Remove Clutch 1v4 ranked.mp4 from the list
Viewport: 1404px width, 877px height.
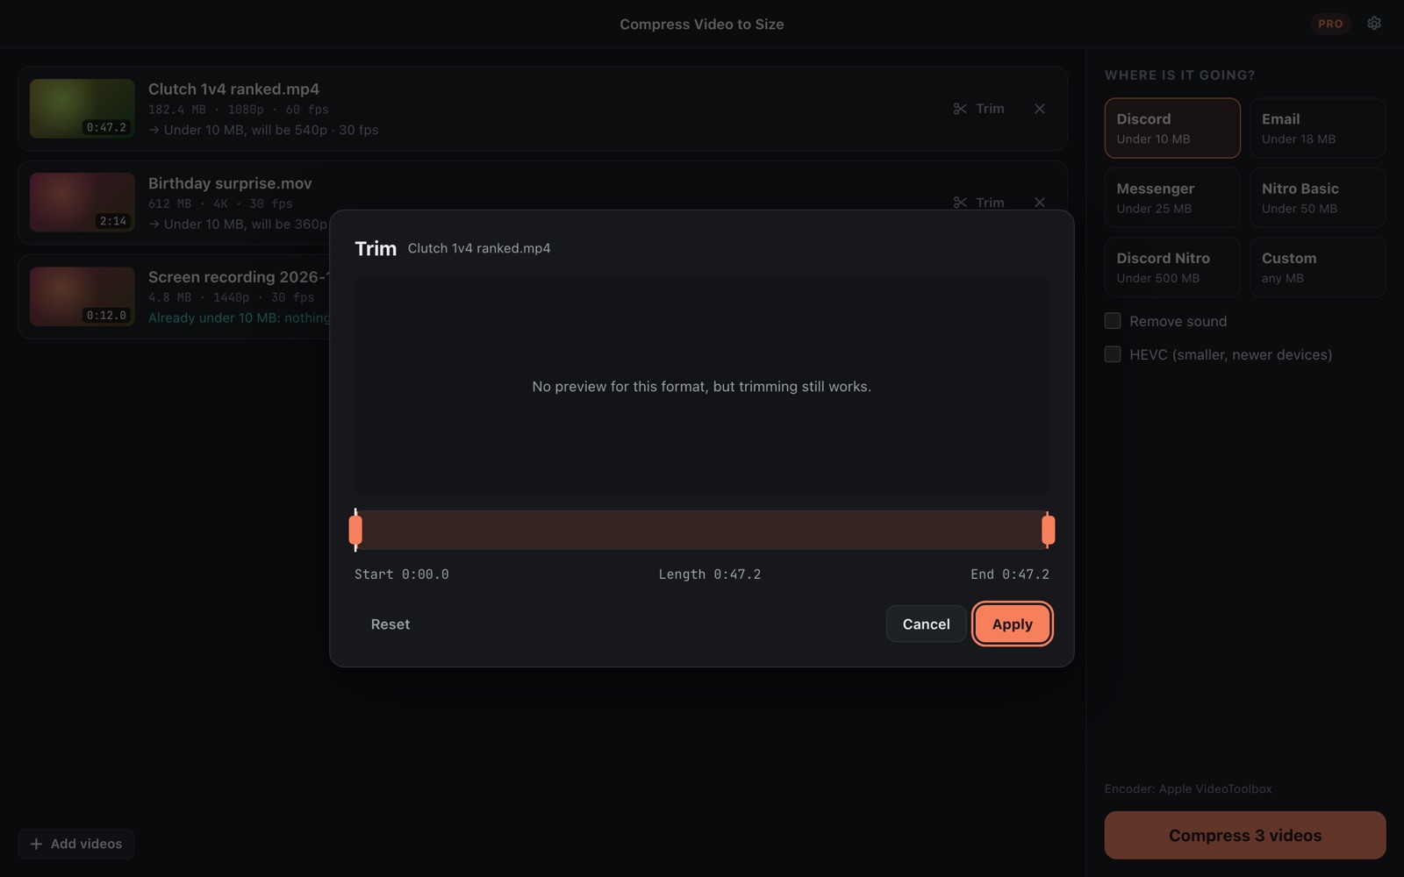point(1040,109)
